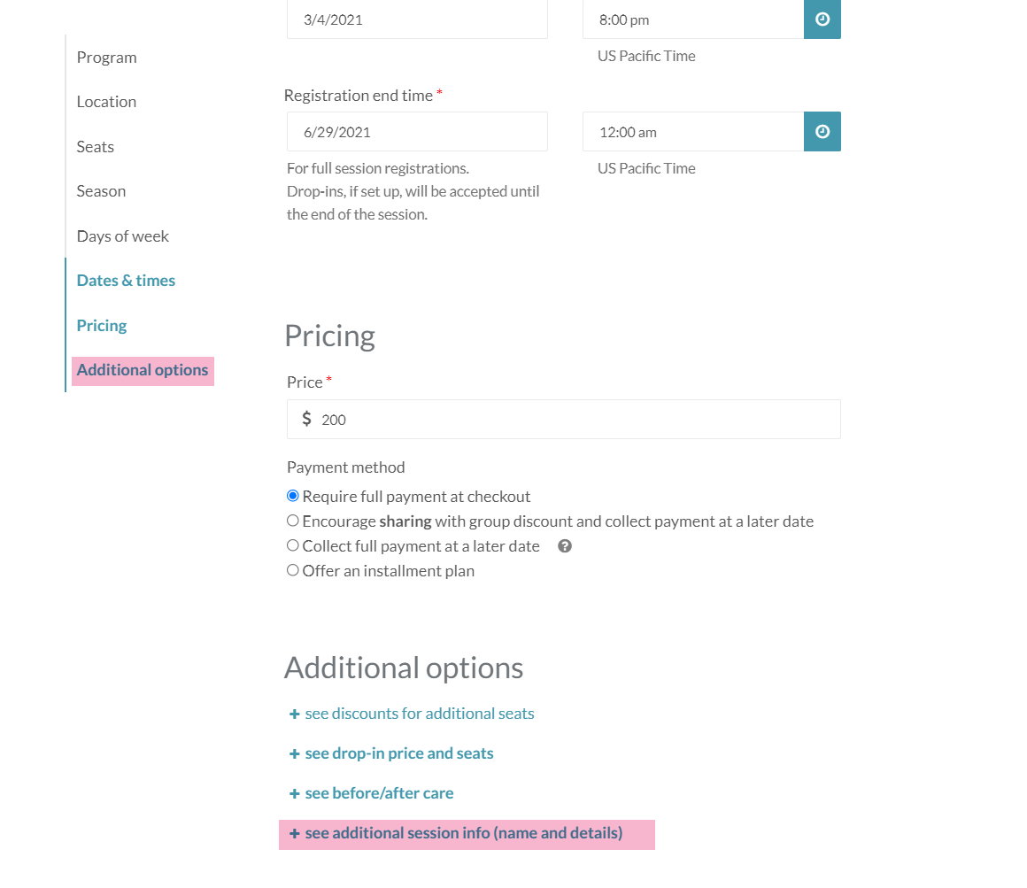The height and width of the screenshot is (888, 1027).
Task: Click Dates & times sidebar link
Action: coord(126,281)
